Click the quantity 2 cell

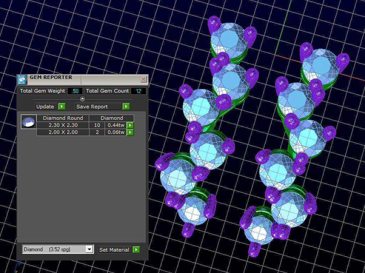coord(97,132)
